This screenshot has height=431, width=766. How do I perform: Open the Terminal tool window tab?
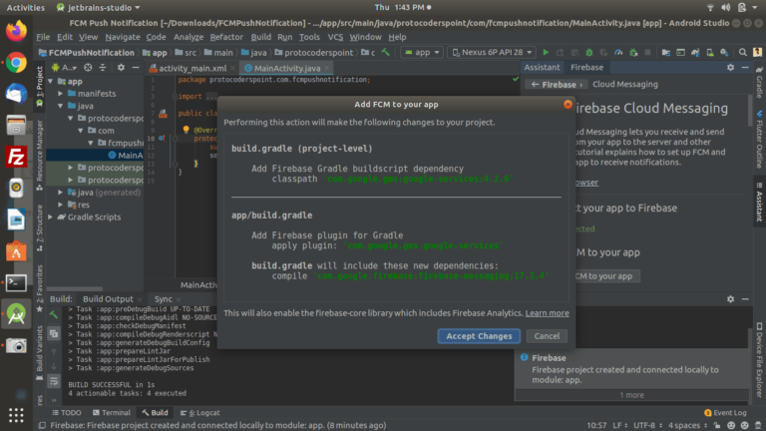point(112,412)
